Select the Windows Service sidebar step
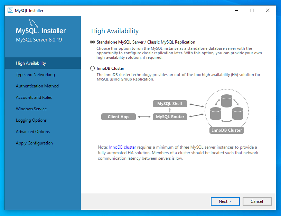This screenshot has height=216, width=281. click(31, 109)
